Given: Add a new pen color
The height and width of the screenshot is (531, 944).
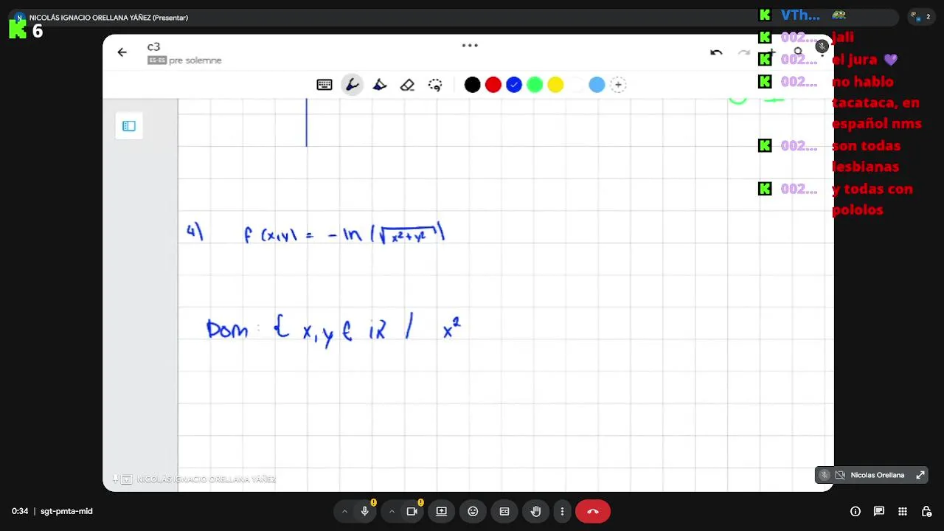Looking at the screenshot, I should pos(618,85).
